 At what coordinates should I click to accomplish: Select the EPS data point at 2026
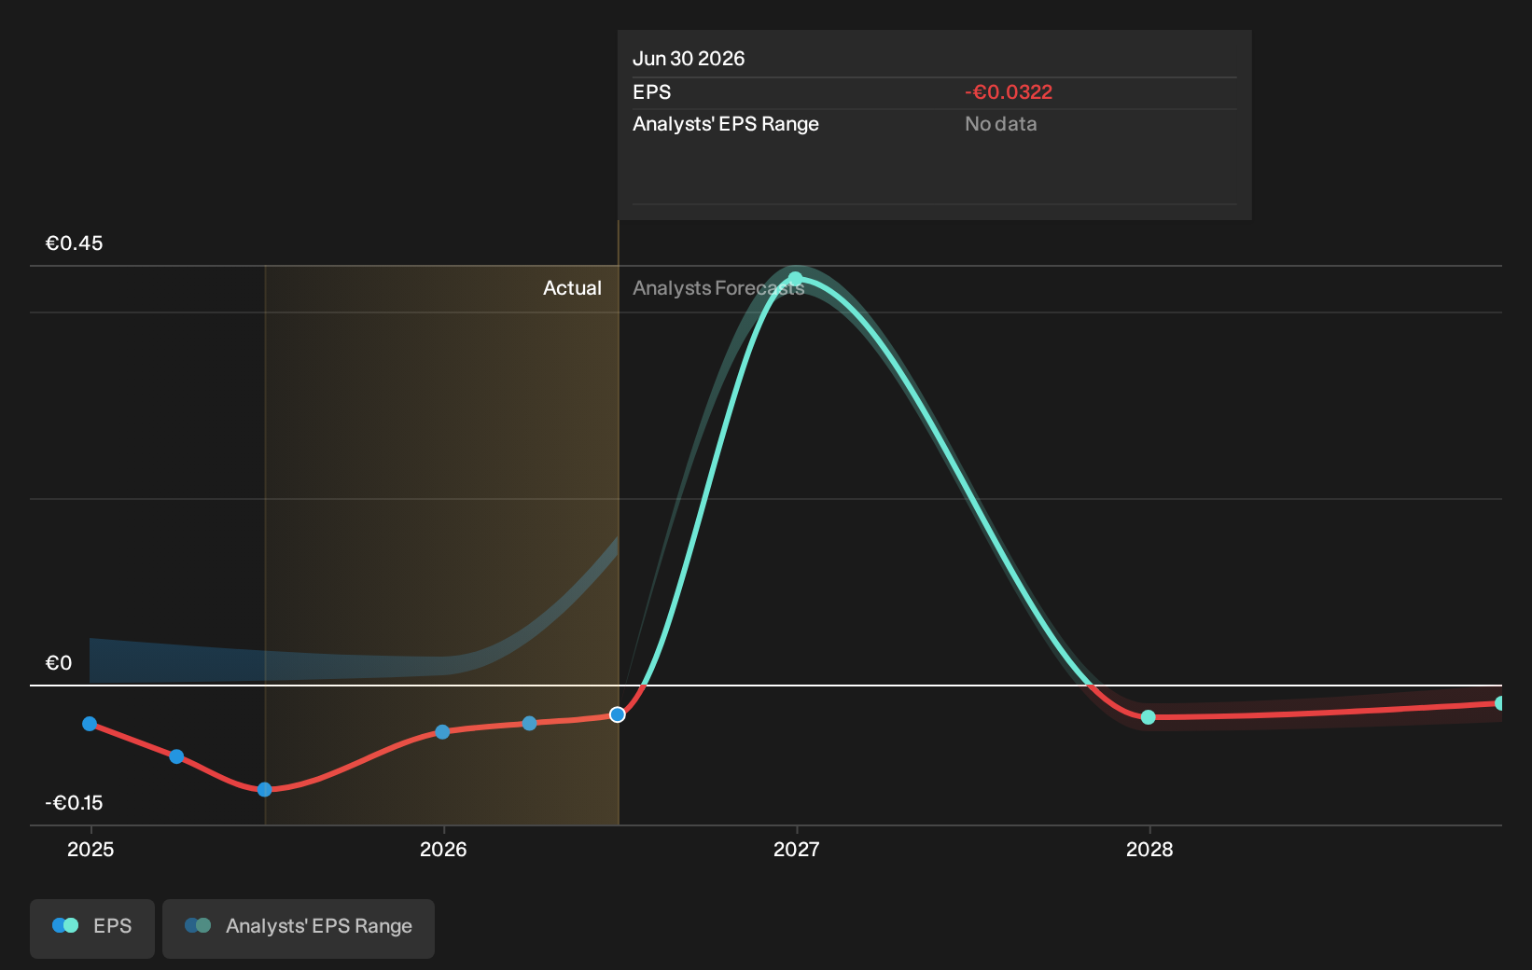442,732
